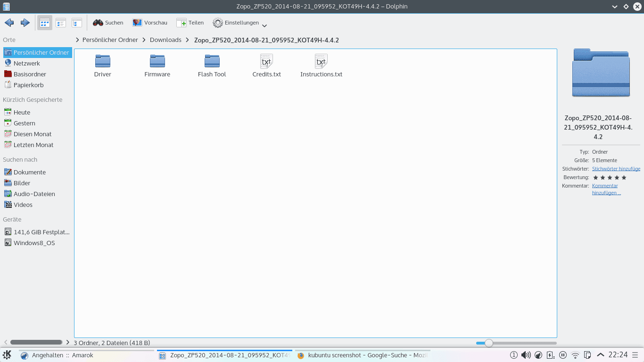Set rating to five stars

[x=624, y=178]
